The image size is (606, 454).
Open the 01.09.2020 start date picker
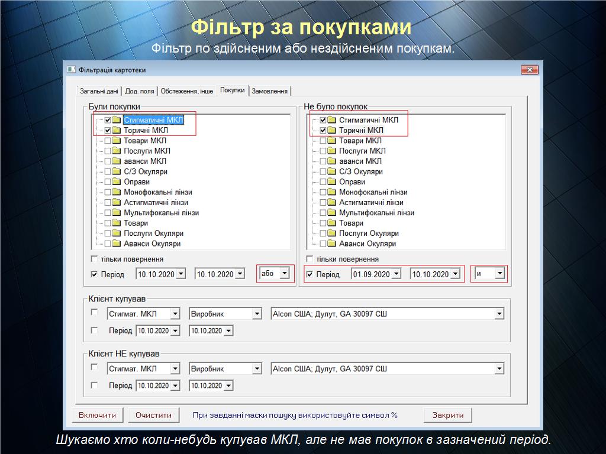[396, 274]
